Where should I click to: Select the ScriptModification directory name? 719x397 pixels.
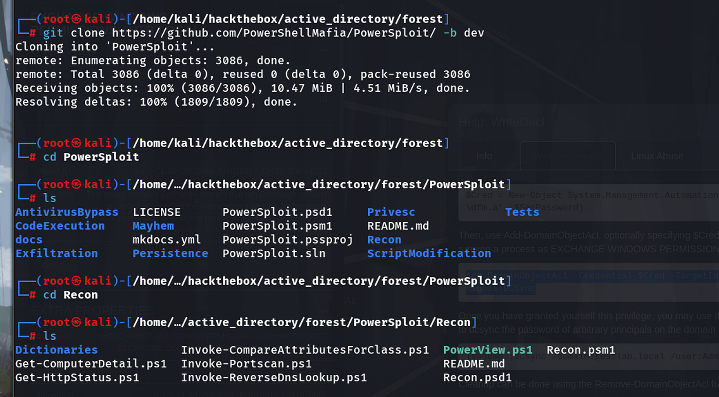click(x=429, y=253)
